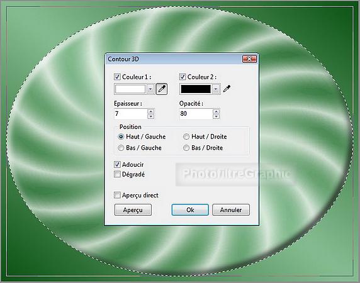Disable the Adoucir option
Image resolution: width=360 pixels, height=283 pixels.
117,164
